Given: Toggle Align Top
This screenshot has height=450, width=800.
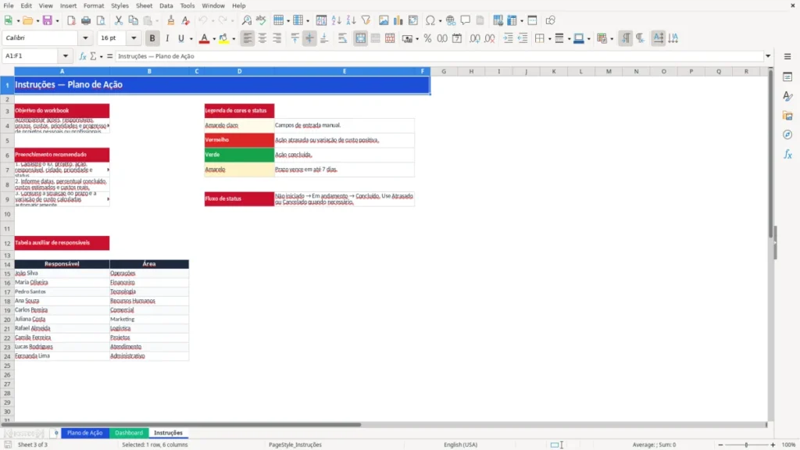Looking at the screenshot, I should click(x=295, y=38).
